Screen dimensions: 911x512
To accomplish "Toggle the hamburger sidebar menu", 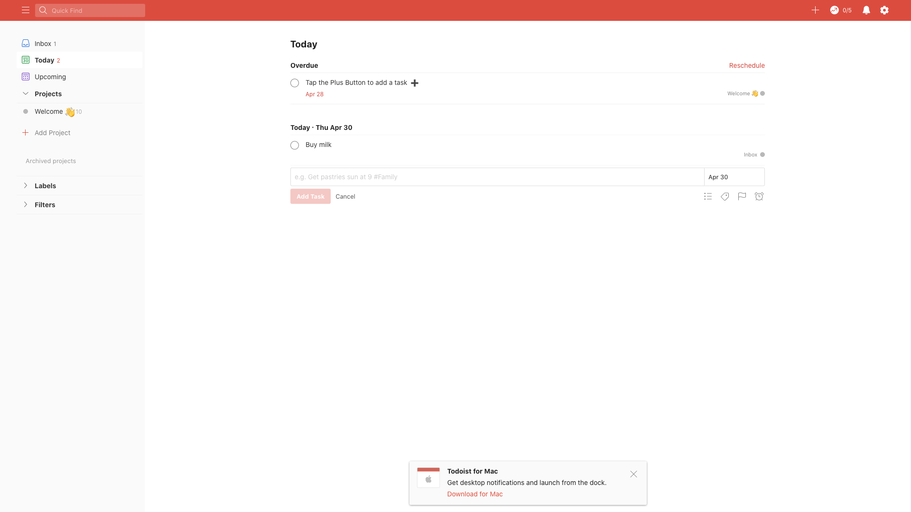I will [x=26, y=10].
